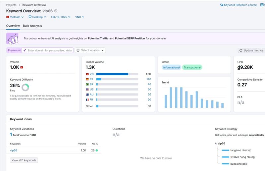Click the refresh icon in Update metrics

tap(241, 50)
